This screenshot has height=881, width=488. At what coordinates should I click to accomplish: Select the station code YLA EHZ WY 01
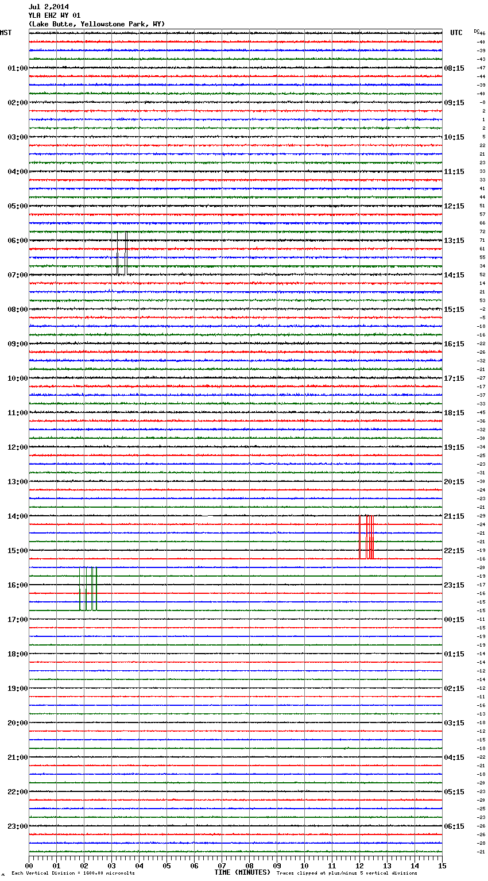[55, 16]
